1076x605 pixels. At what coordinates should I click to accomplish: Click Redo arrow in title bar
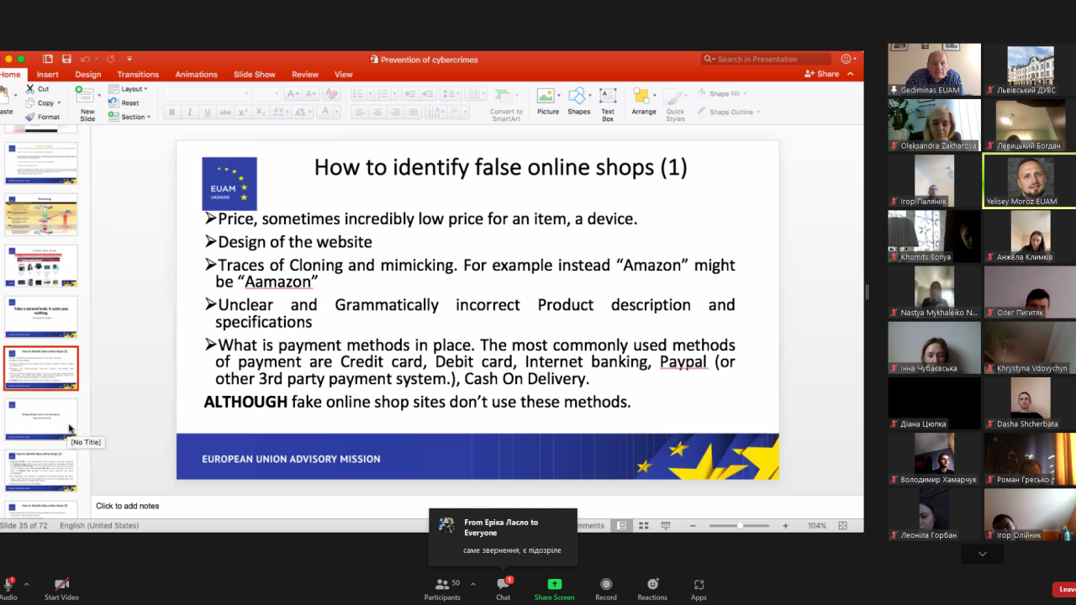pyautogui.click(x=110, y=59)
